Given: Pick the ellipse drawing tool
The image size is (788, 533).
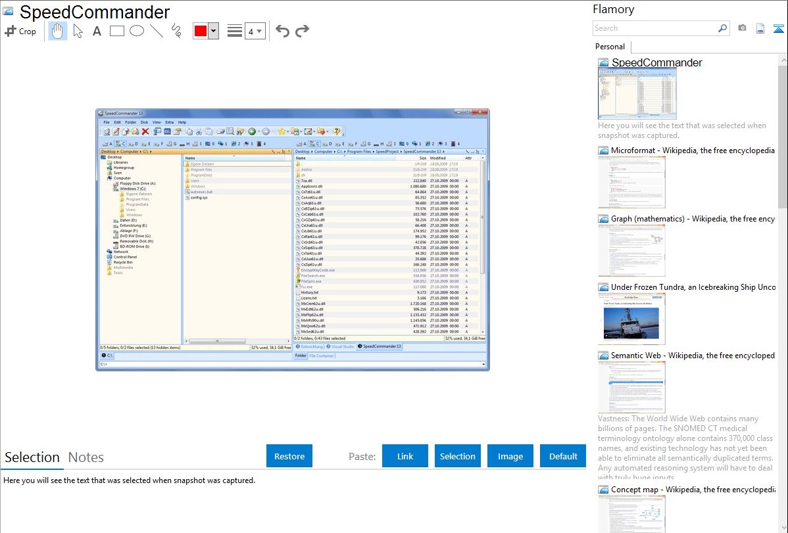Looking at the screenshot, I should (137, 31).
